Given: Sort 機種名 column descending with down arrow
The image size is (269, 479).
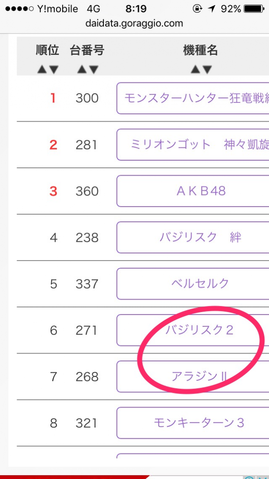Looking at the screenshot, I should coord(207,70).
